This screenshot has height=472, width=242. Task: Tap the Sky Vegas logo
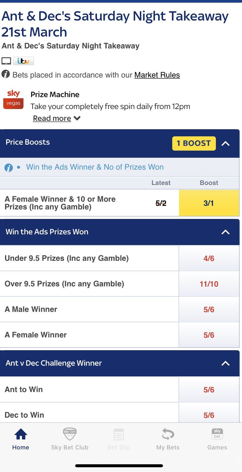point(13,100)
